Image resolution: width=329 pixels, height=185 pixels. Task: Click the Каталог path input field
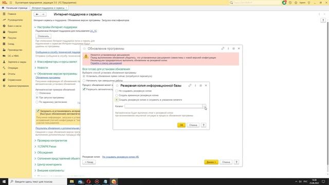tap(163, 106)
